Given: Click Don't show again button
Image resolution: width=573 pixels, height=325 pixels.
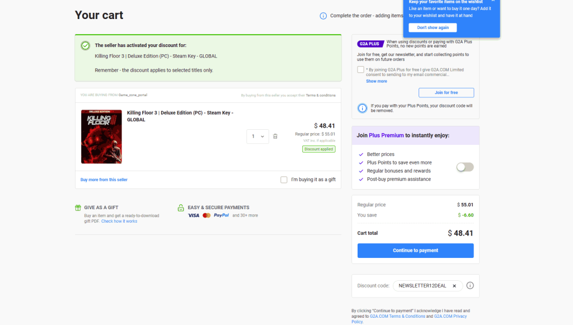Looking at the screenshot, I should tap(433, 28).
